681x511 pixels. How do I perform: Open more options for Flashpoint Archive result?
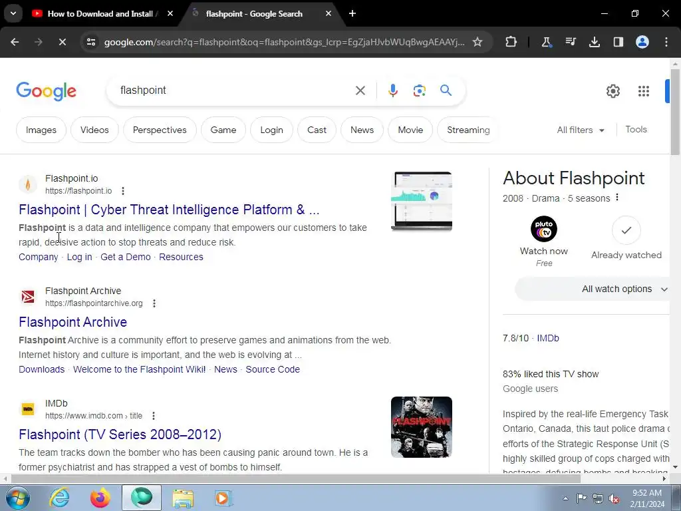(154, 303)
